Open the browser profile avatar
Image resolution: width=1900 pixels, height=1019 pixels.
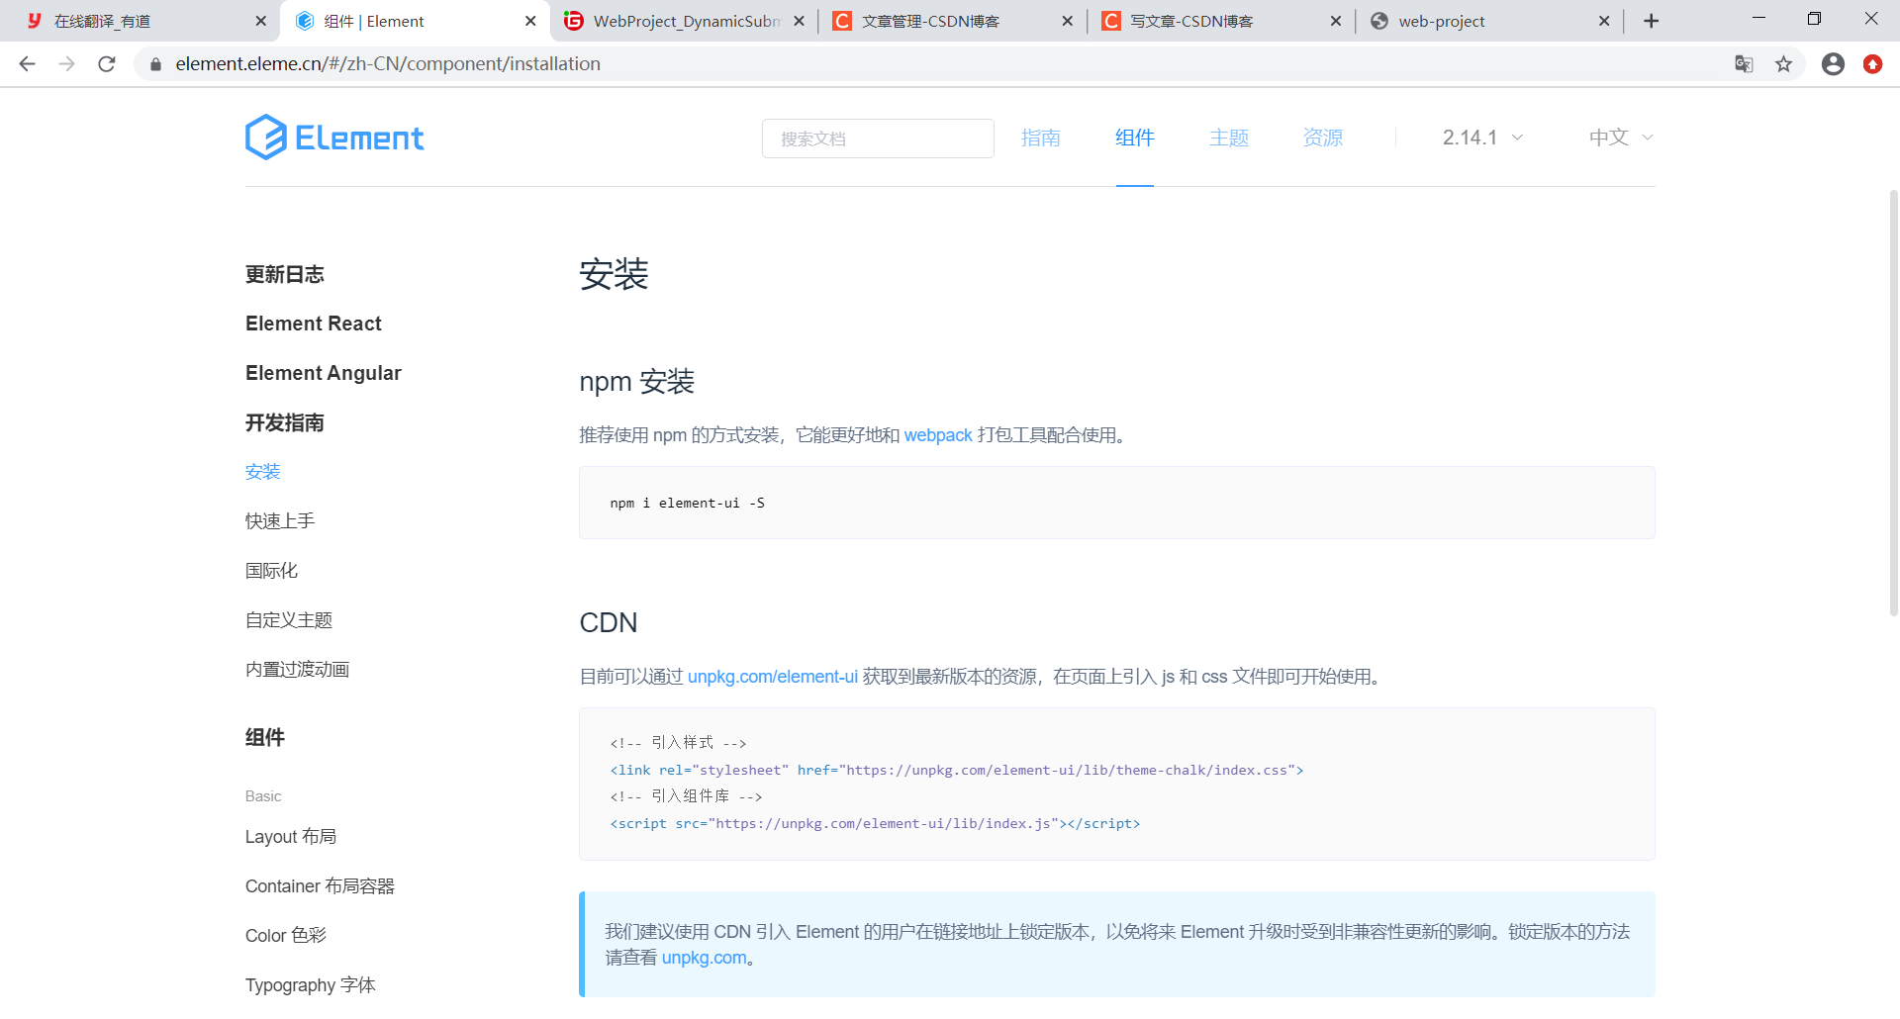tap(1833, 64)
